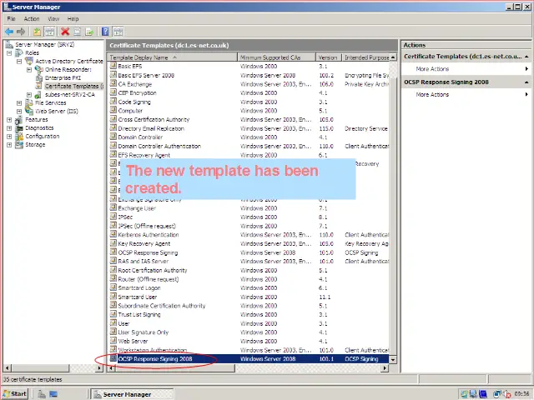The image size is (534, 400).
Task: Click the Up one level folder icon
Action: [38, 32]
